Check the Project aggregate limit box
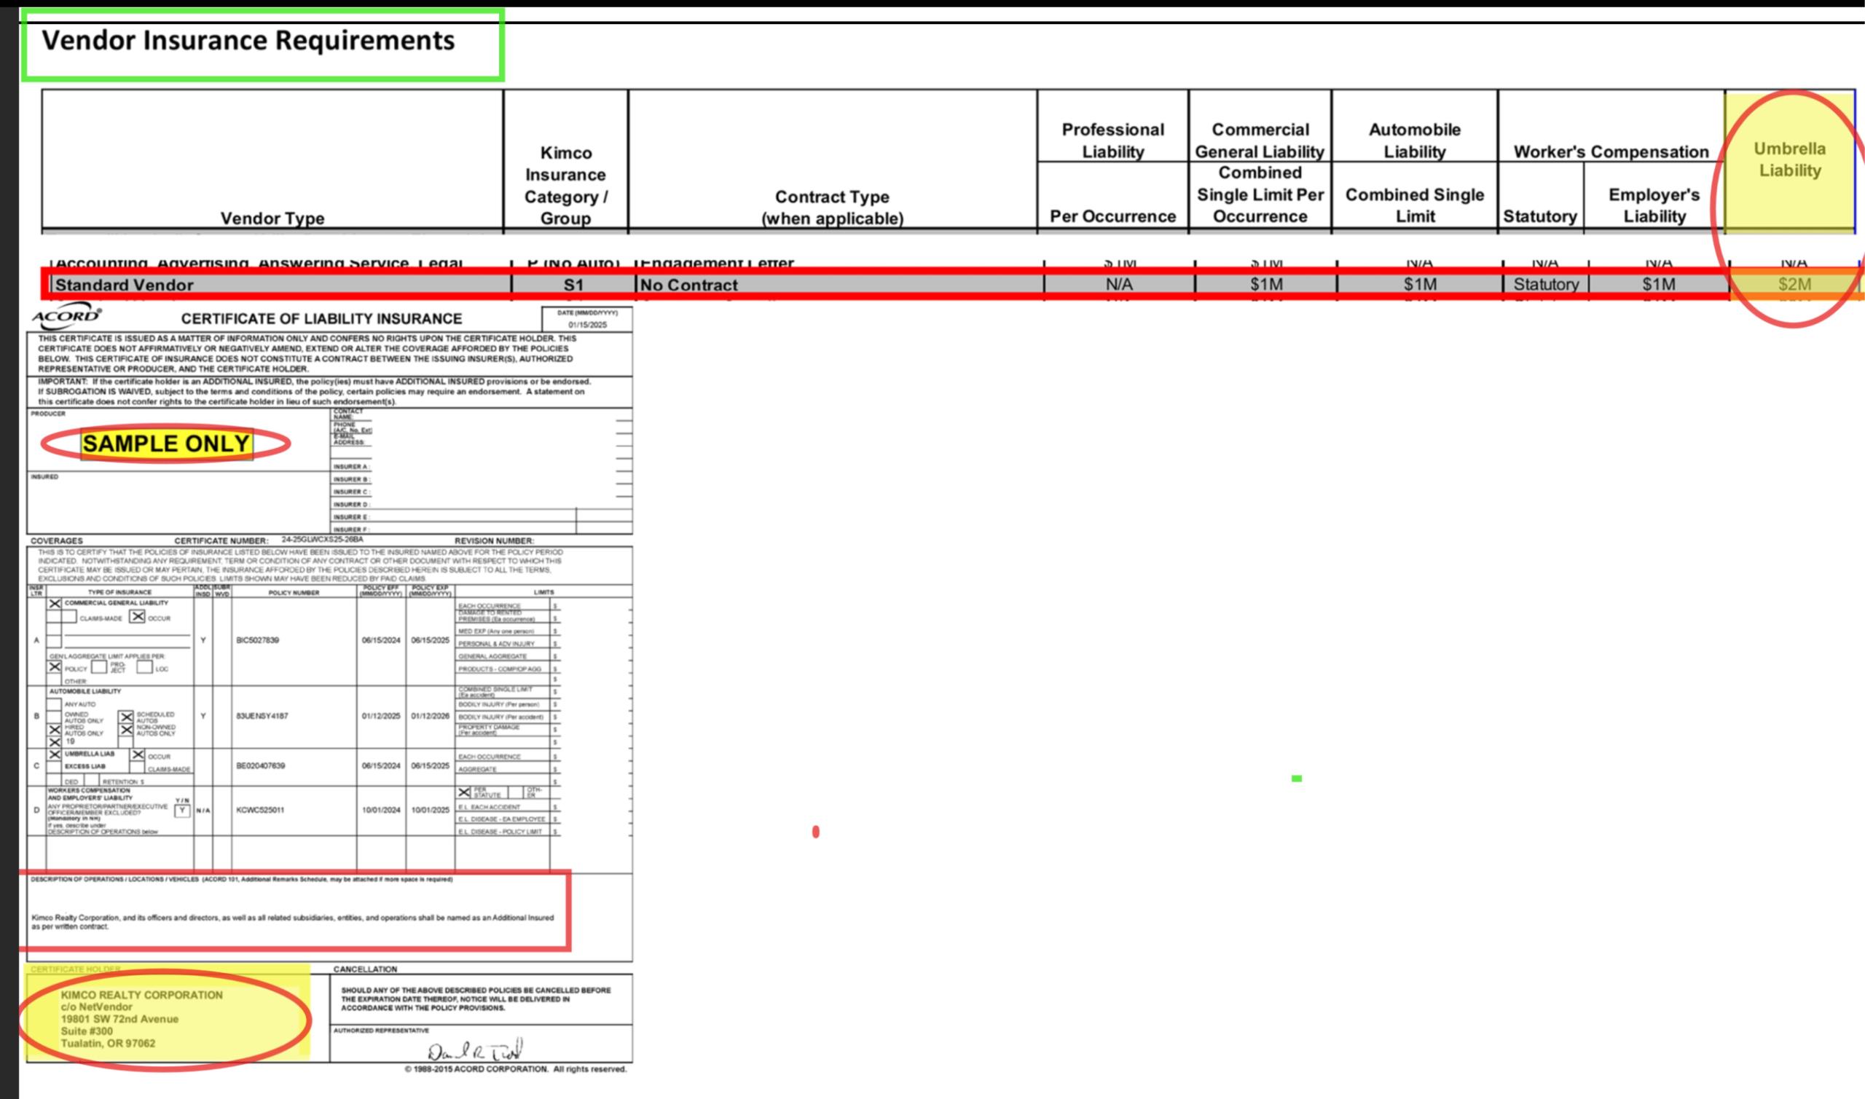1865x1099 pixels. click(x=99, y=667)
